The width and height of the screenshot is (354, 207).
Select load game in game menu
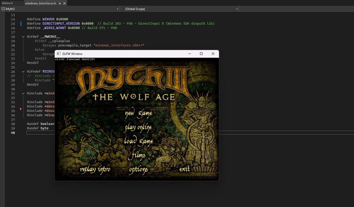click(138, 141)
